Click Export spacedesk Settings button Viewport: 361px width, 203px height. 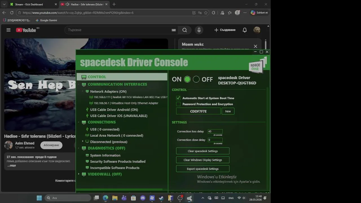point(203,169)
